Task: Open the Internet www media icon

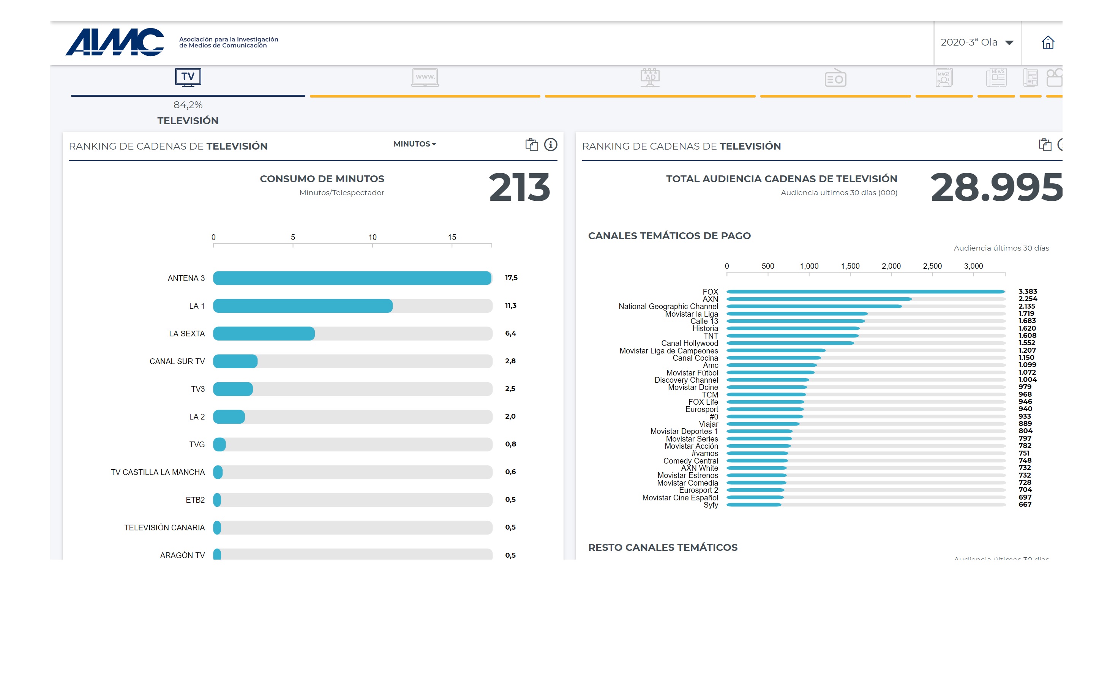Action: coord(425,77)
